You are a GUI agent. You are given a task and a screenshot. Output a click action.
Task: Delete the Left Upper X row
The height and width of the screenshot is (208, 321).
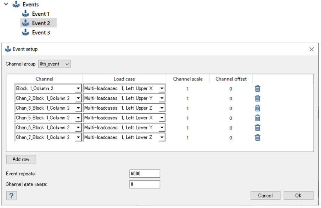[258, 89]
